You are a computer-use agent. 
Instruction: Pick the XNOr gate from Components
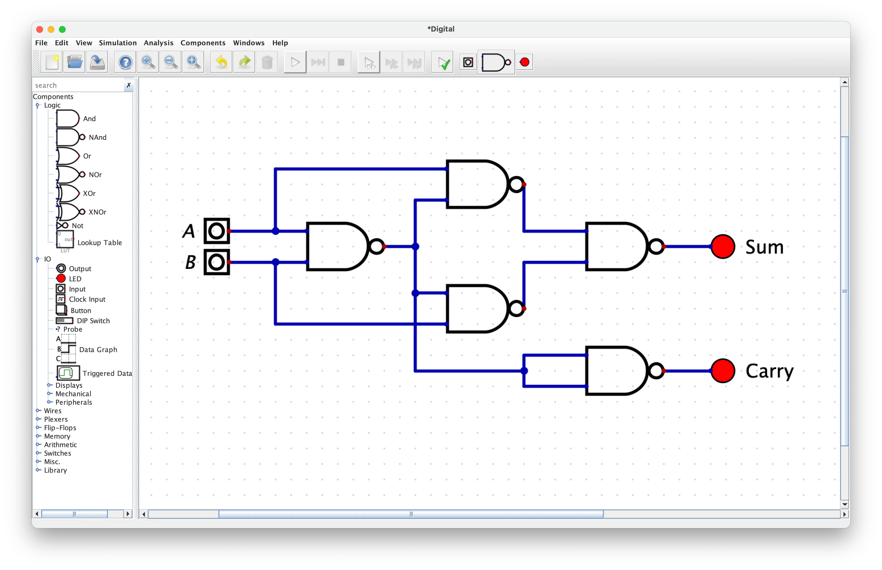tap(82, 212)
